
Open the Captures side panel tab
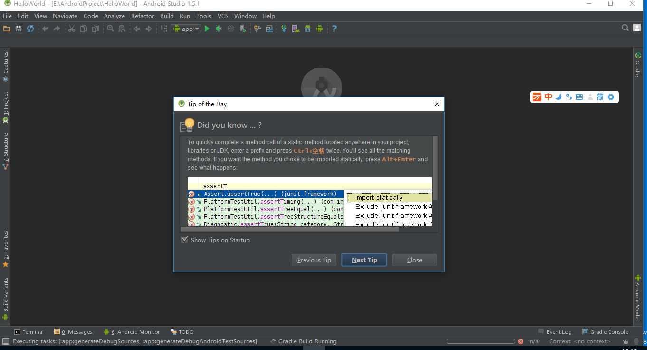6,67
